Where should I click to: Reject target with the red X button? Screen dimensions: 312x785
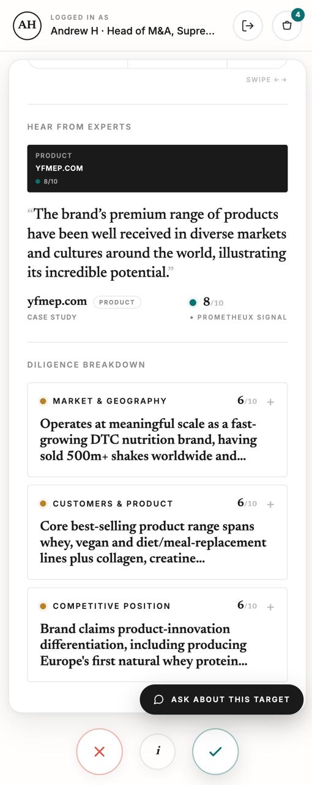pyautogui.click(x=100, y=751)
